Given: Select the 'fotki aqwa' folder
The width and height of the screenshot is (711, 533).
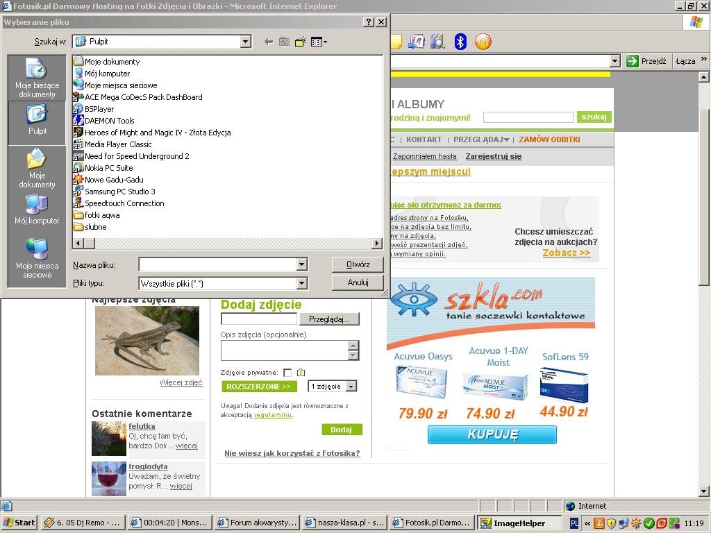Looking at the screenshot, I should point(97,215).
